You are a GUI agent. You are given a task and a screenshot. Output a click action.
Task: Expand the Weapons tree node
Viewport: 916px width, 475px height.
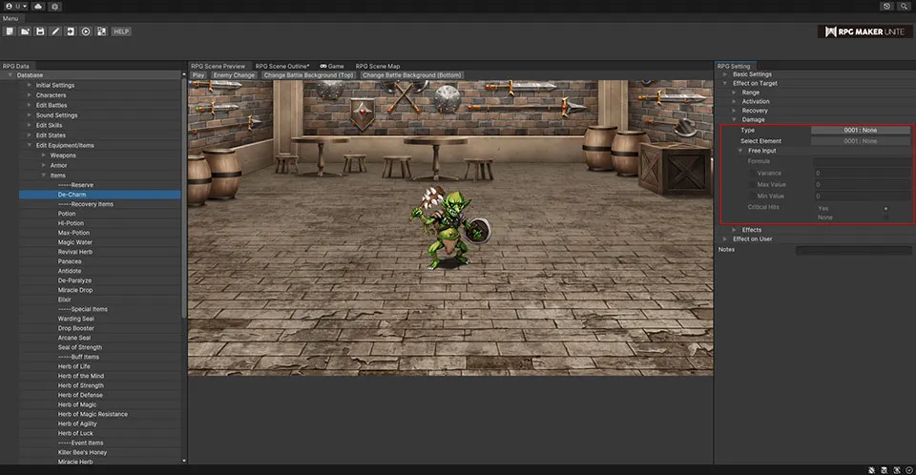43,155
